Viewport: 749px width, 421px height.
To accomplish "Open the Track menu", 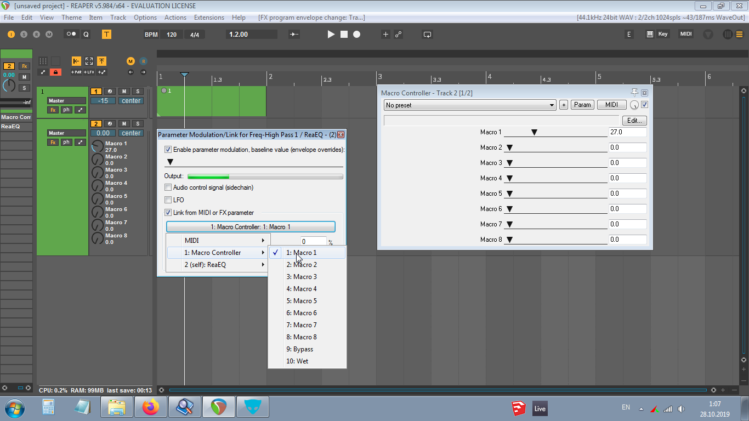I will point(118,18).
